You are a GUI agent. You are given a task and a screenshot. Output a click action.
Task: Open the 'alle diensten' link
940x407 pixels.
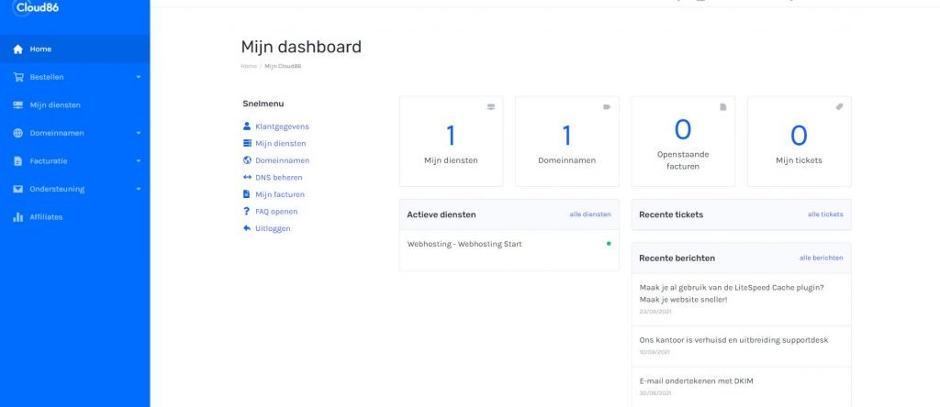tap(589, 214)
